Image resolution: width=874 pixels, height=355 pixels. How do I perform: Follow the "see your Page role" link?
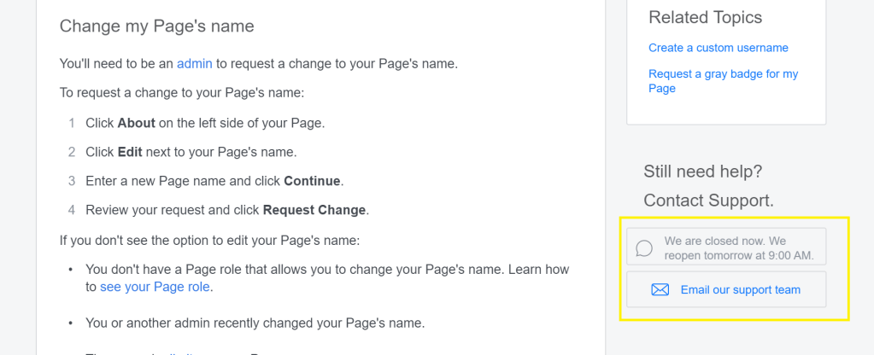155,287
